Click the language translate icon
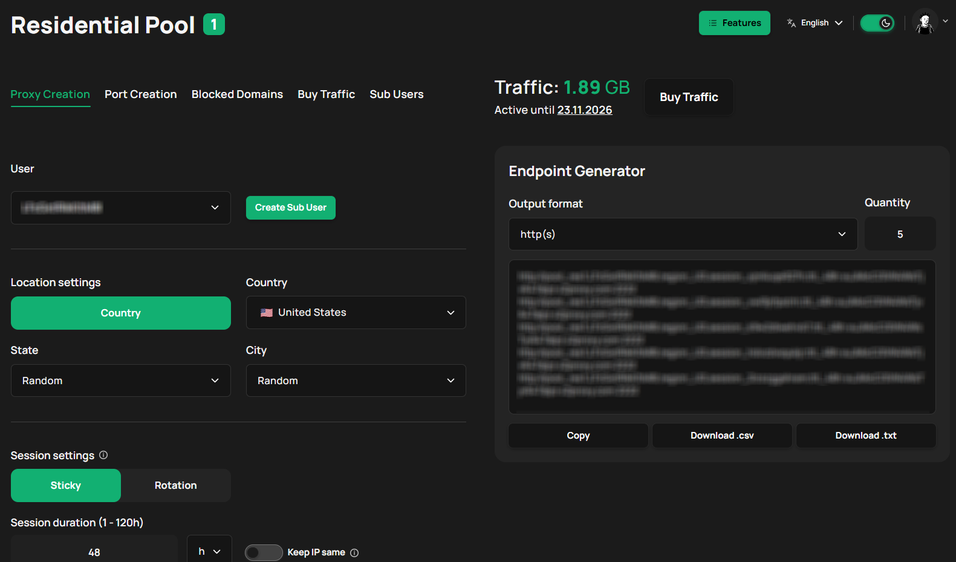This screenshot has width=956, height=562. click(792, 23)
